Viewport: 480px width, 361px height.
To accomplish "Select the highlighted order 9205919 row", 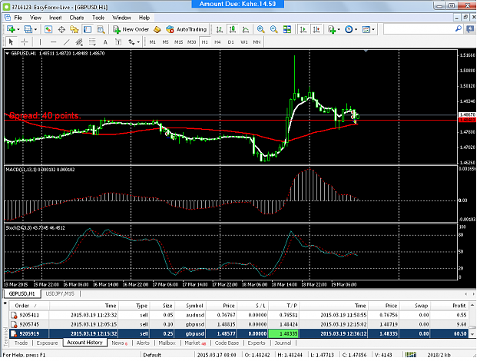I will tap(239, 333).
